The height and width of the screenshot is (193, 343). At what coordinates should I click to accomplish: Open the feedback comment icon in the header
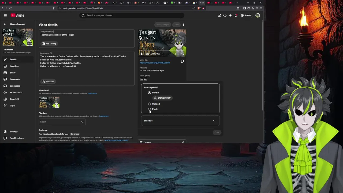click(219, 15)
